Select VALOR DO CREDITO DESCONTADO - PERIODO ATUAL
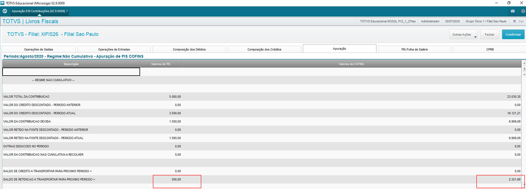526x189 pixels. [x=262, y=113]
